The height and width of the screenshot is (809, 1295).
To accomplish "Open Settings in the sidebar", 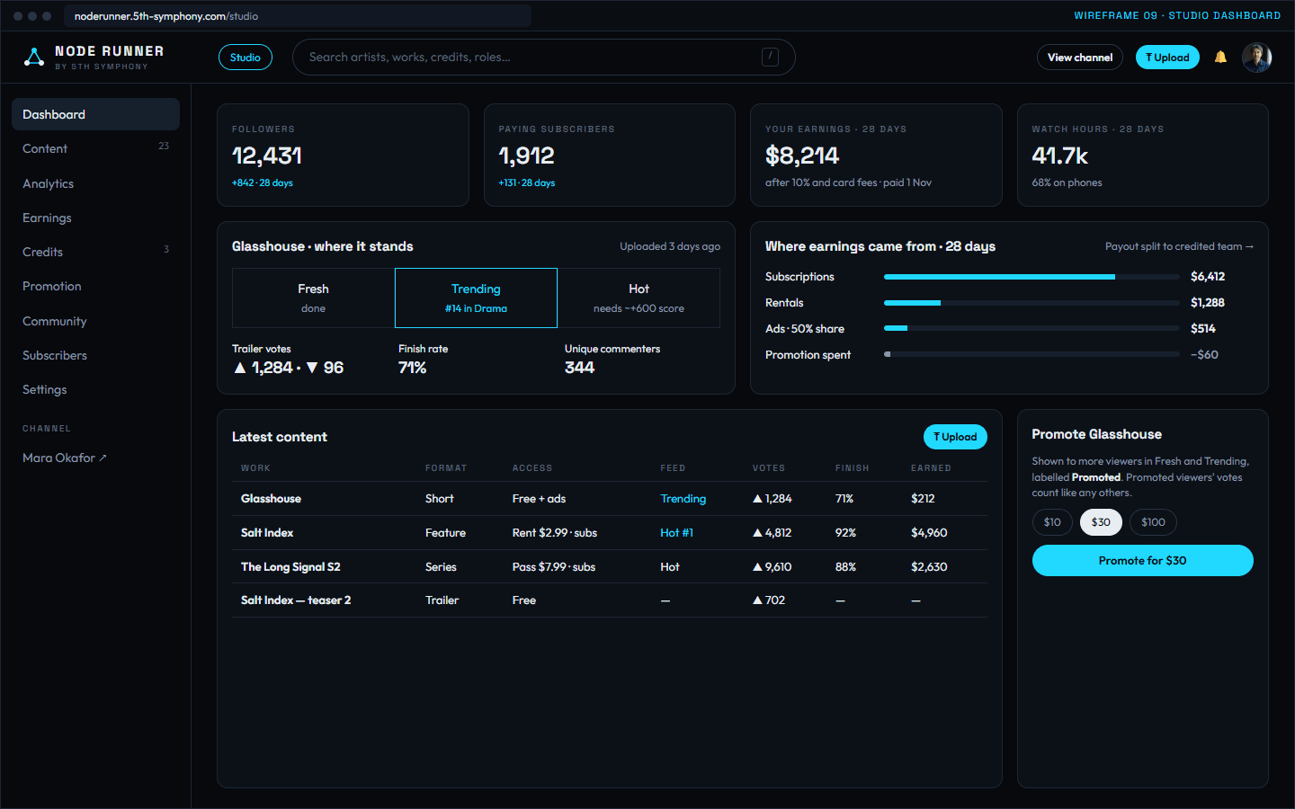I will [95, 389].
